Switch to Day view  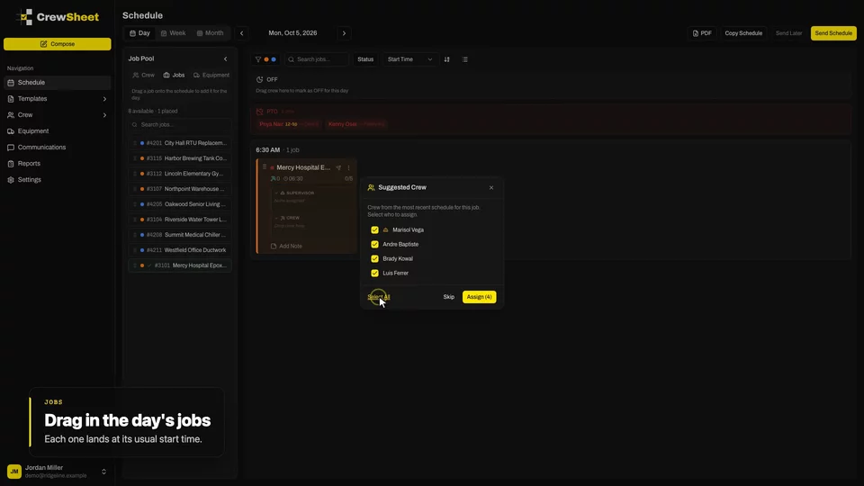[x=140, y=33]
